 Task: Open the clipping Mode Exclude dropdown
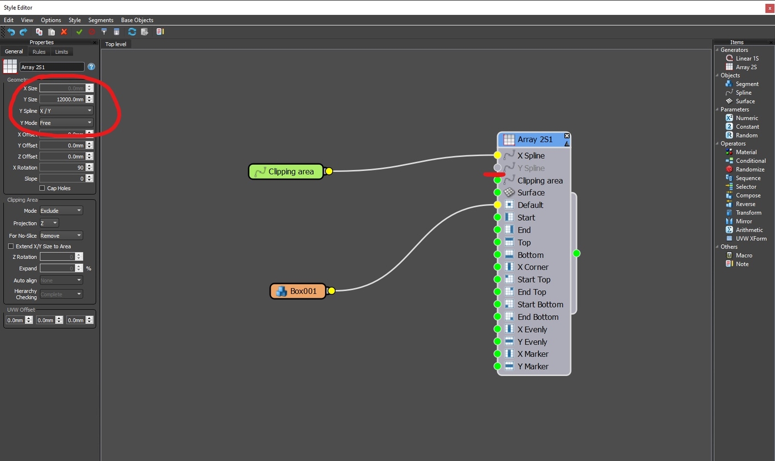(x=61, y=211)
